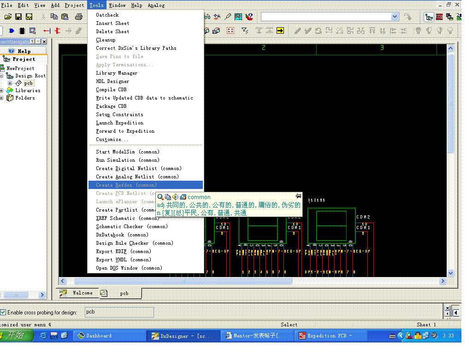472x354 pixels.
Task: Choose Package CDB from Tools menu
Action: 111,106
